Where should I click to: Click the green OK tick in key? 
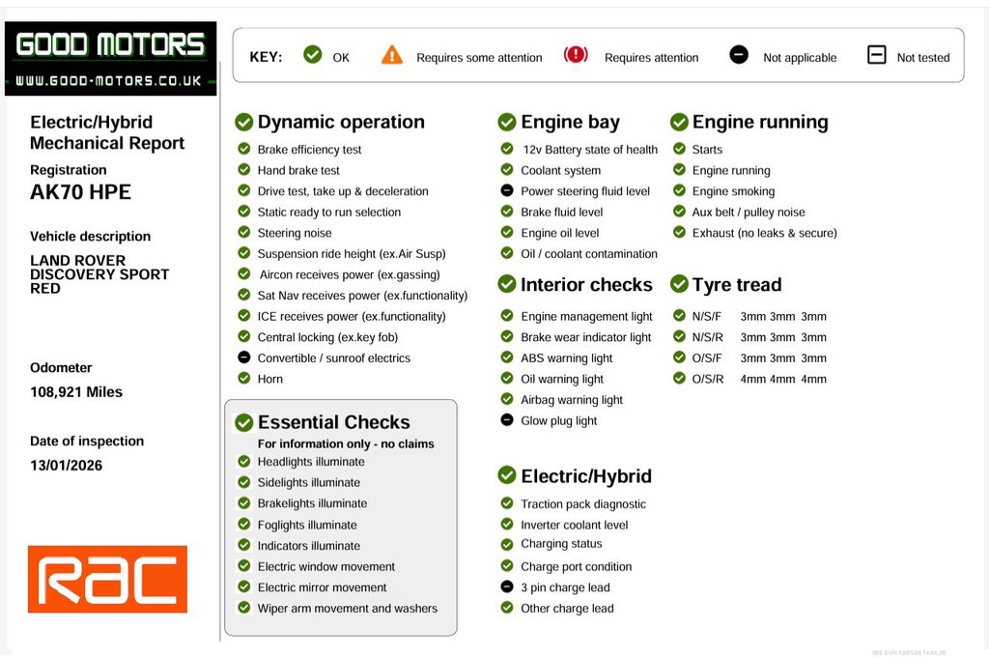click(x=312, y=55)
